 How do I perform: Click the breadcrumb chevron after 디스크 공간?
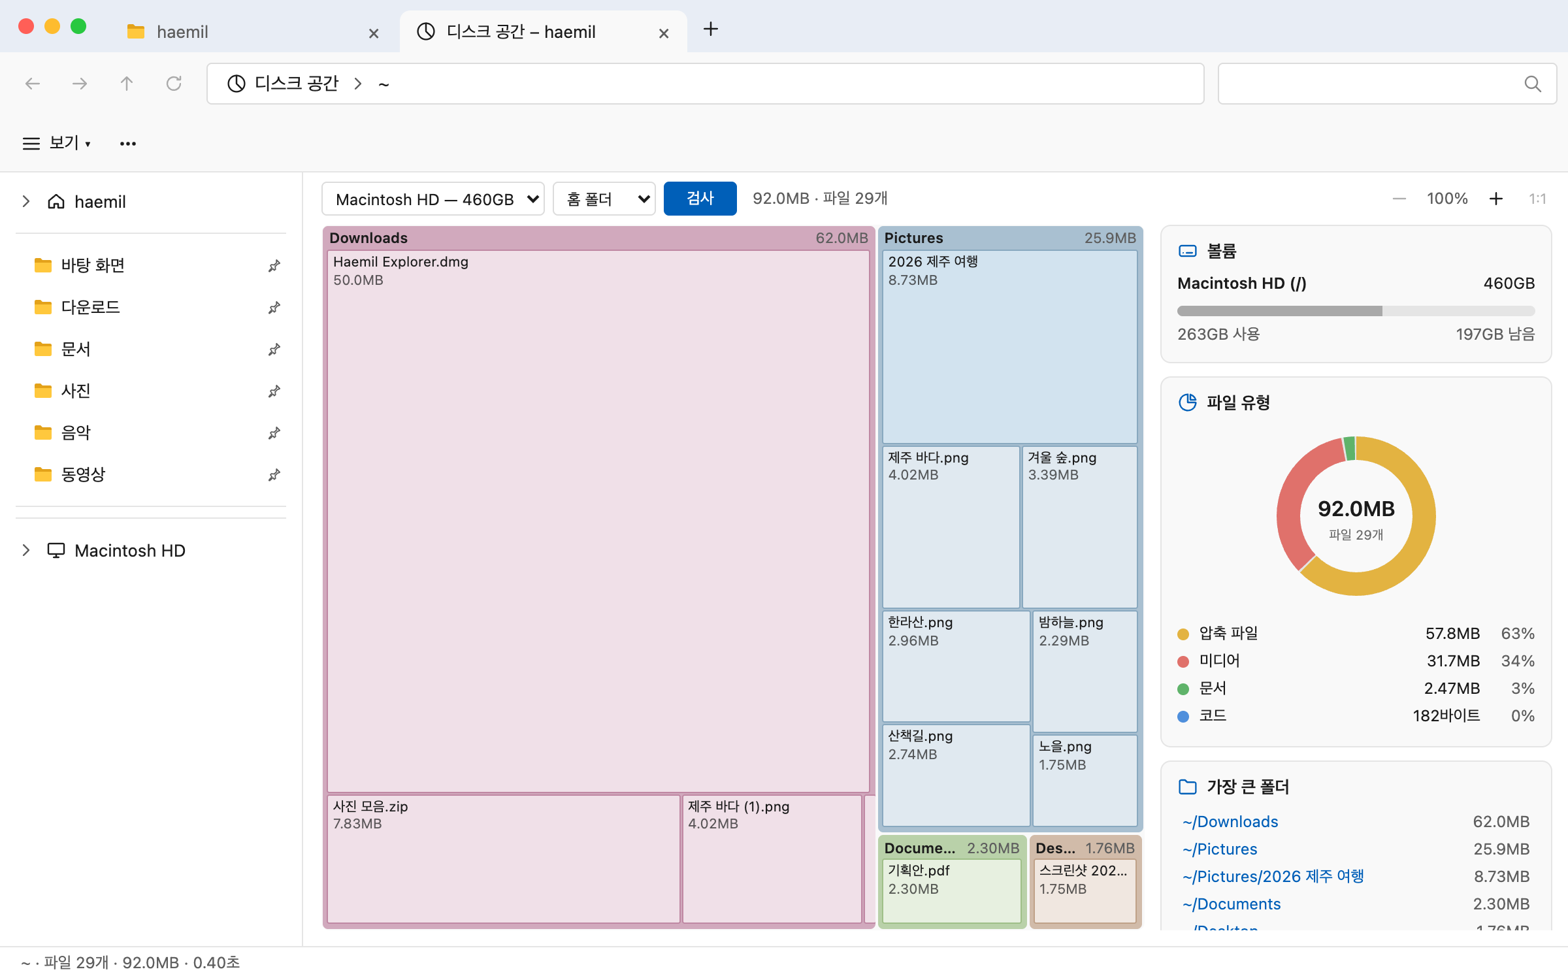pos(358,84)
